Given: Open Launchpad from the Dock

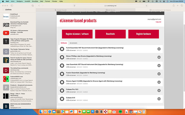Looking at the screenshot, I should coord(45,112).
